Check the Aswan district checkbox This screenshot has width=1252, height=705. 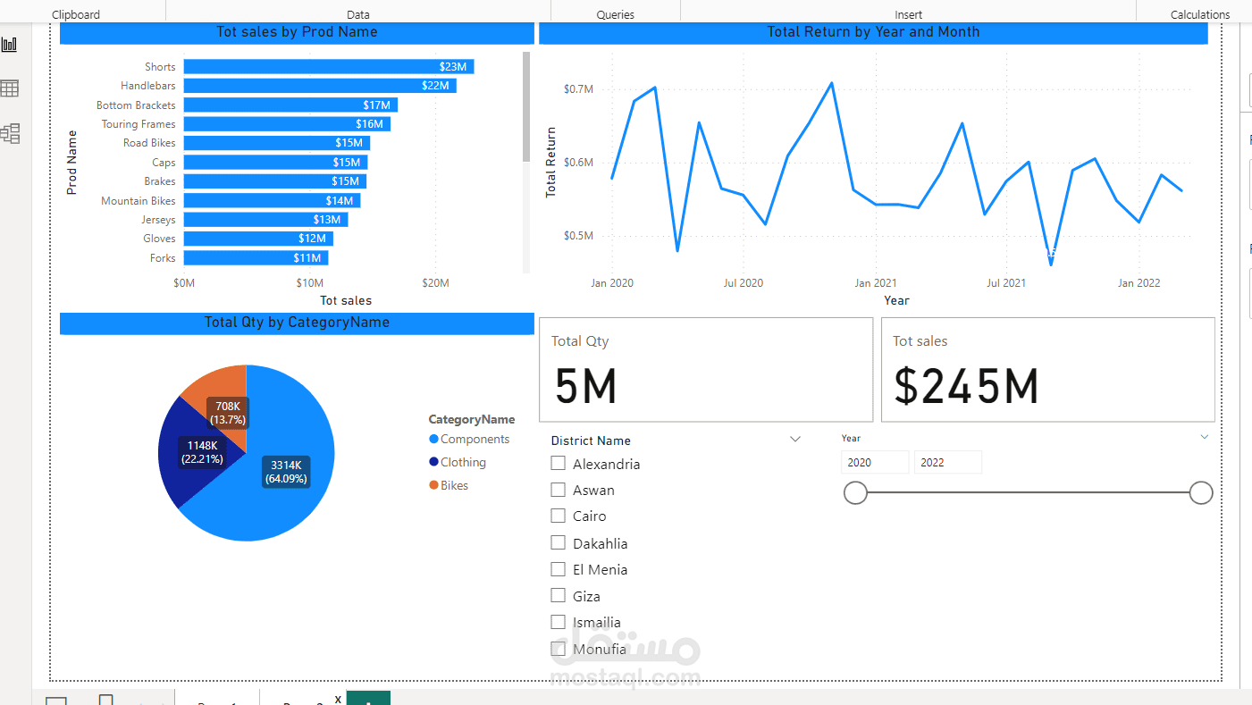pos(559,490)
